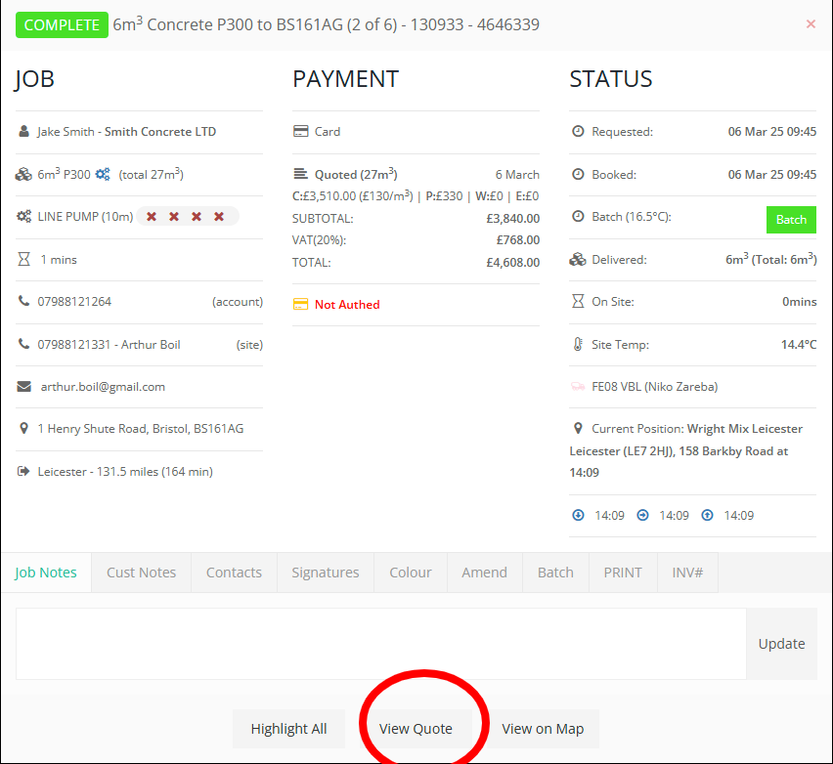Select the Amend tab

[x=485, y=573]
